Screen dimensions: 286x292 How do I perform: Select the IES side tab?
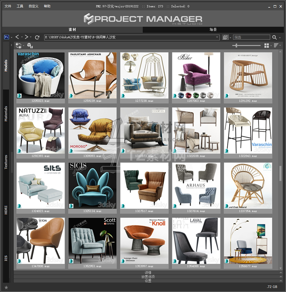pyautogui.click(x=6, y=258)
